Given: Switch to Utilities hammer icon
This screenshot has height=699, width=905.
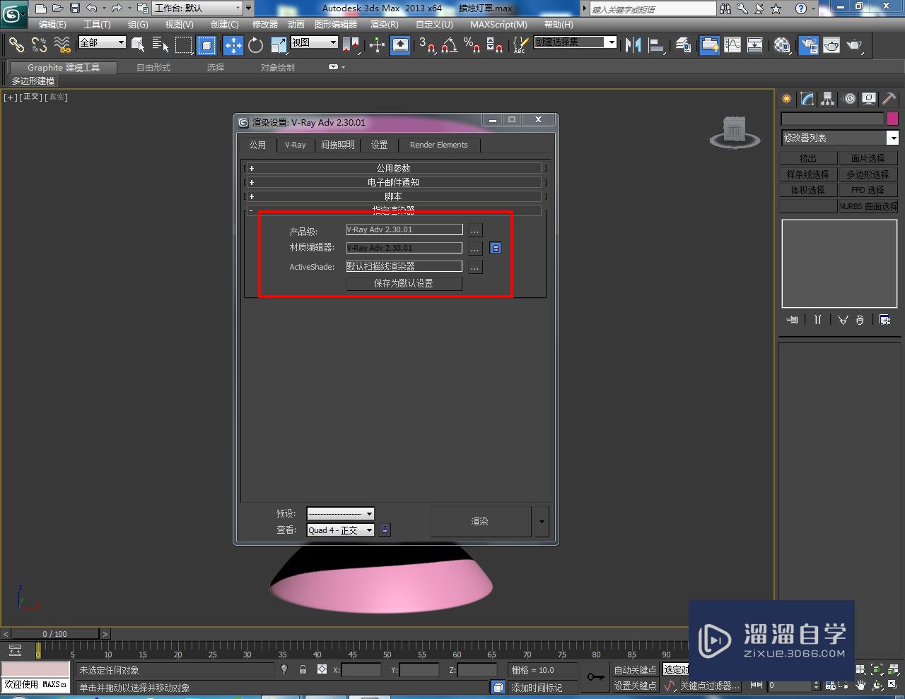Looking at the screenshot, I should (889, 99).
